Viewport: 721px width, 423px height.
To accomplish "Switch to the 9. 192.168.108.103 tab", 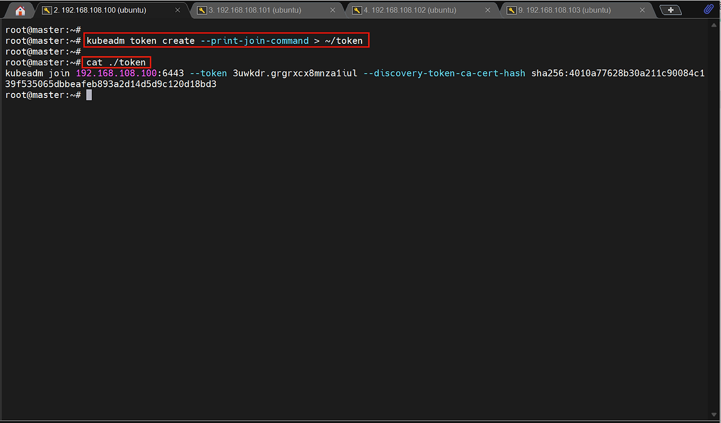I will tap(564, 10).
